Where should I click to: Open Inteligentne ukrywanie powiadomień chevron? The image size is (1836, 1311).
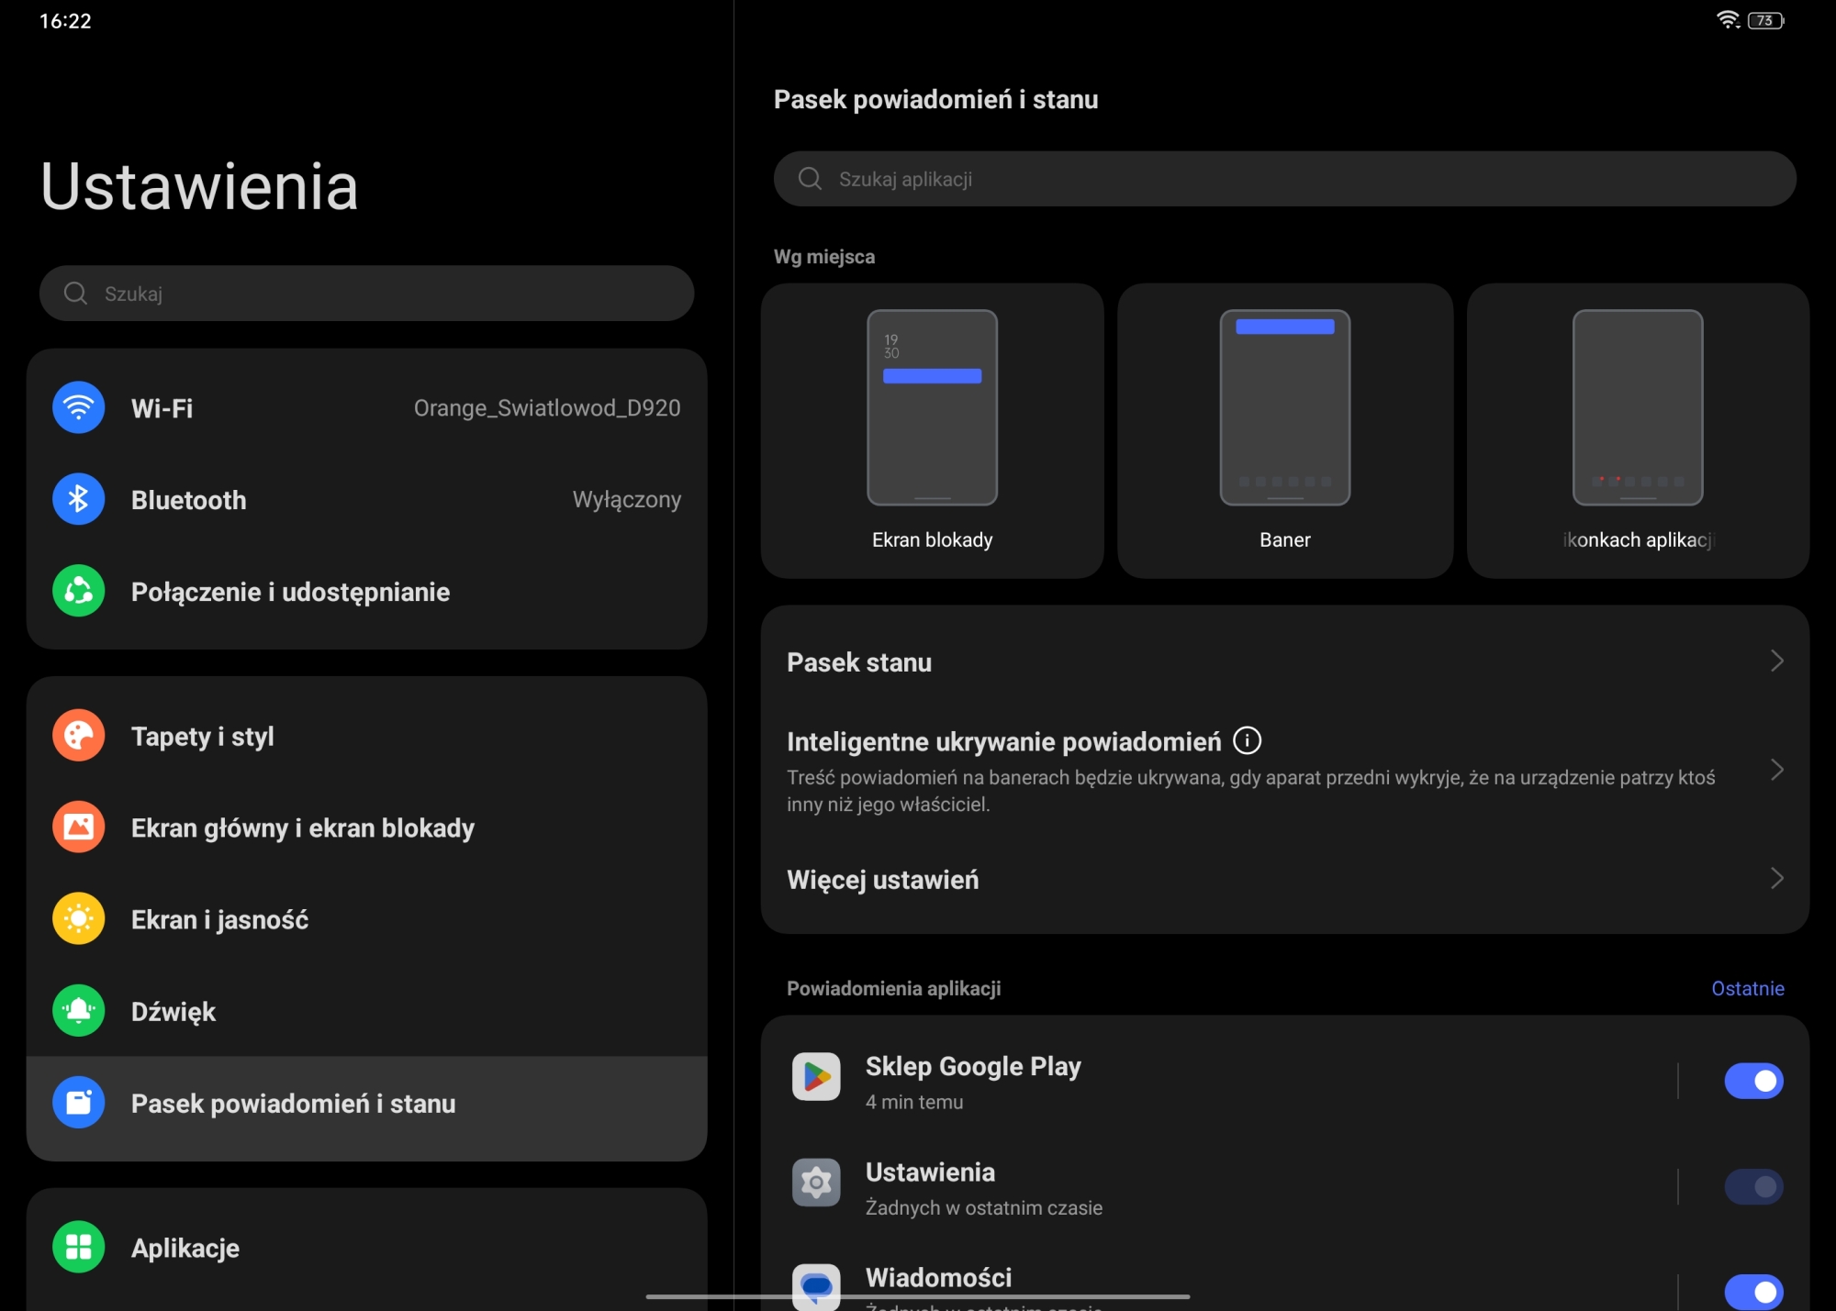tap(1776, 771)
